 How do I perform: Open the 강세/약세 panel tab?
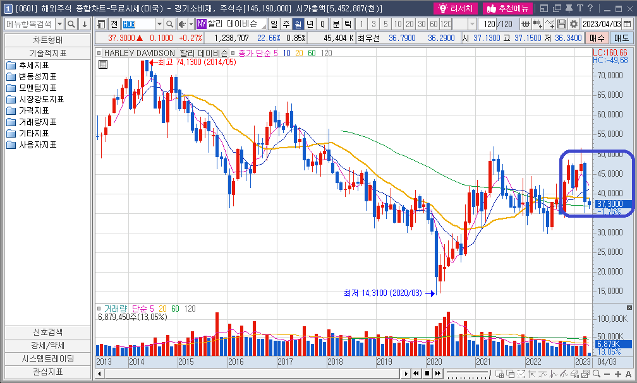pos(47,345)
